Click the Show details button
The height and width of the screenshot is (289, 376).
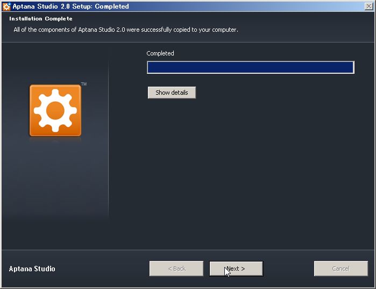pyautogui.click(x=172, y=93)
